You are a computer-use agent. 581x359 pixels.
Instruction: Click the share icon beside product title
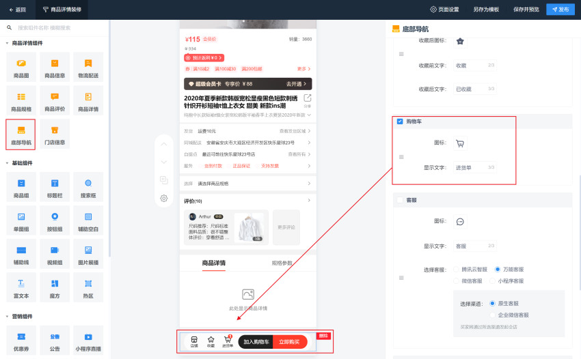[308, 98]
